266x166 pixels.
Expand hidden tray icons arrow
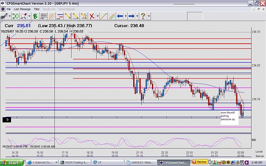(x=210, y=163)
